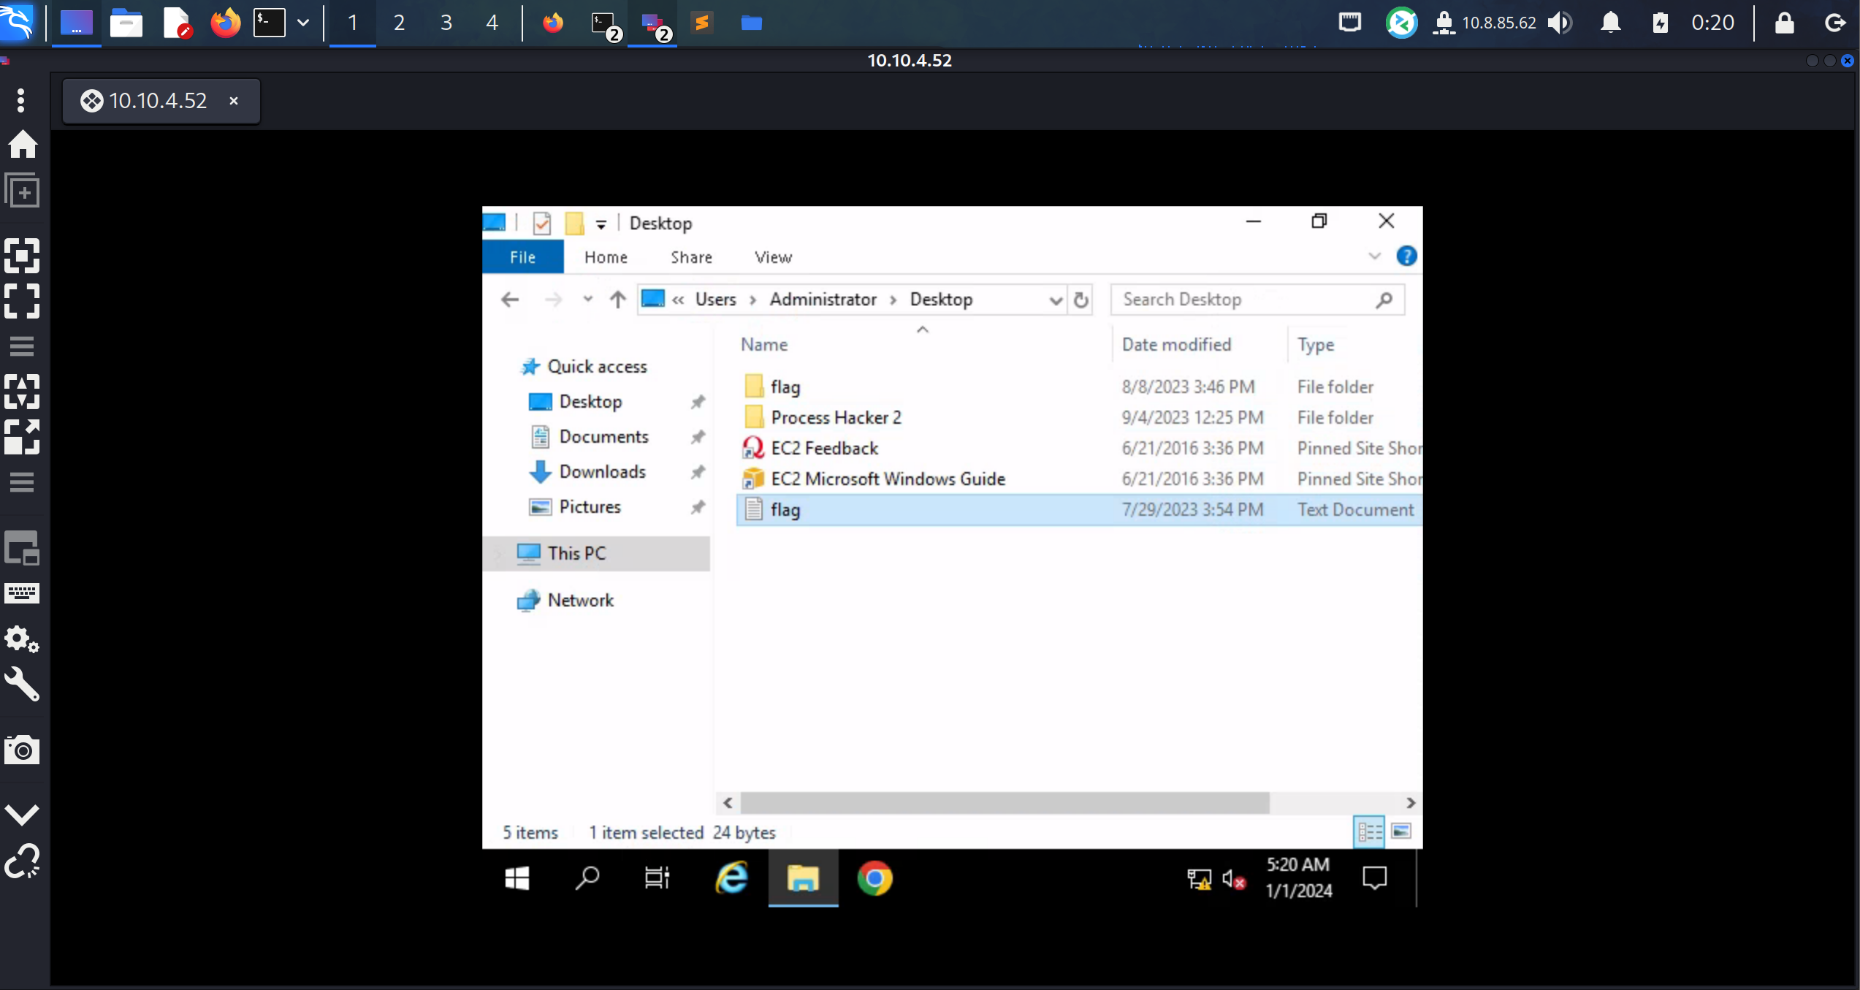
Task: Open Remmina preferences gears icon
Action: (22, 639)
